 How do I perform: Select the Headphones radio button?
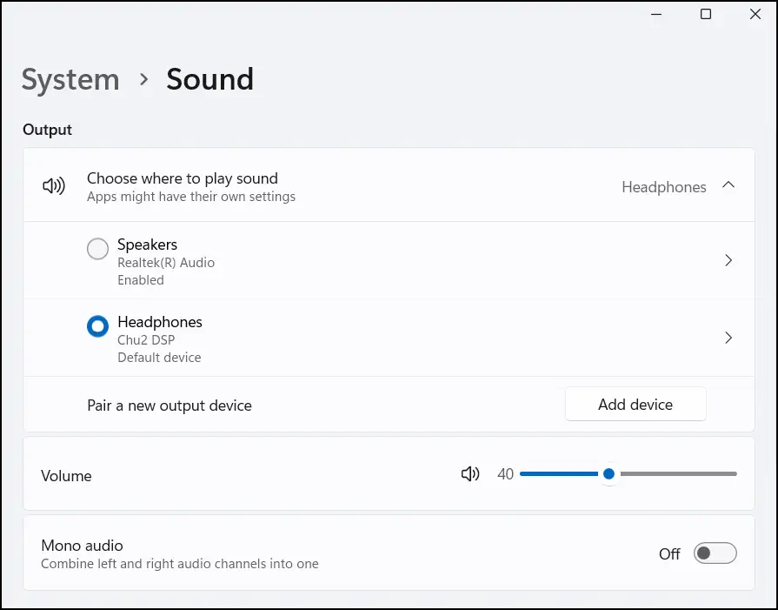[x=97, y=326]
